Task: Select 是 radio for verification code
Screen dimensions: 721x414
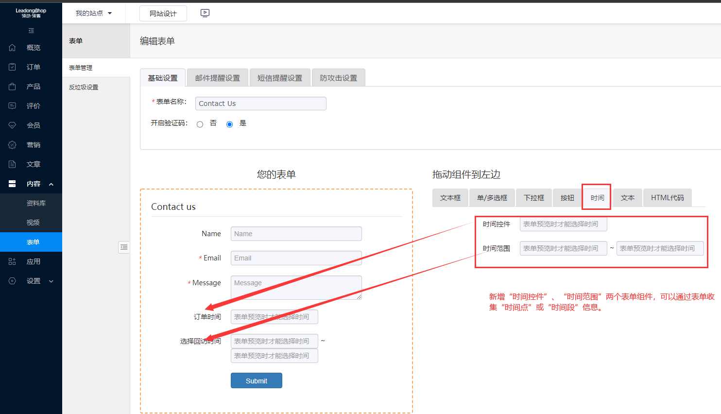Action: [229, 124]
